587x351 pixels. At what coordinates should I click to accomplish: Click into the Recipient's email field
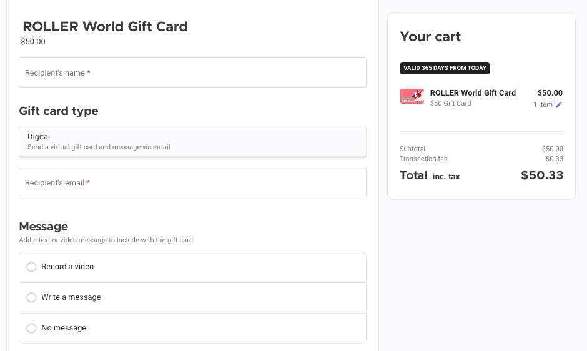(x=192, y=182)
